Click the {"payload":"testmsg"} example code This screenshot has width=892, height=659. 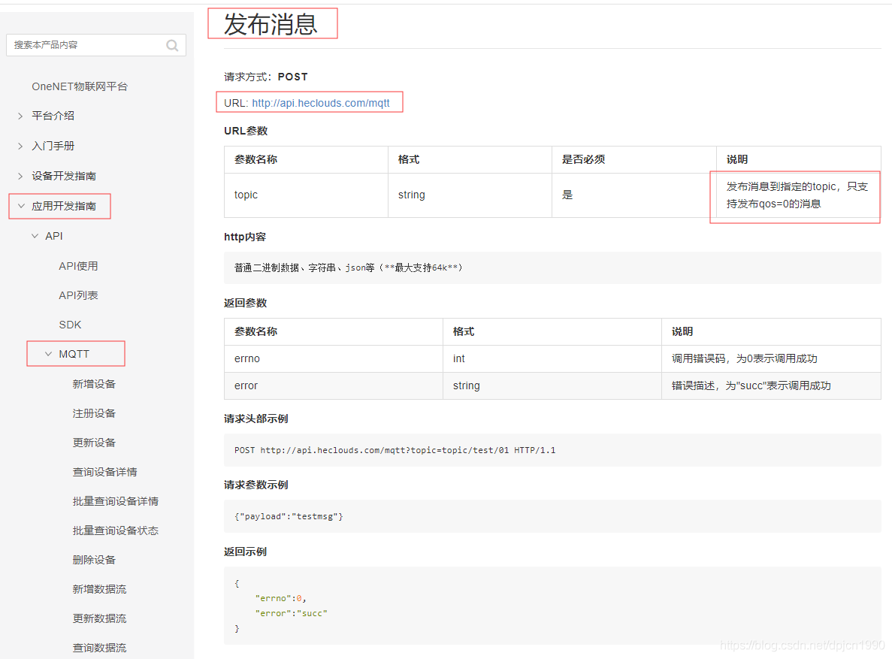[x=289, y=517]
